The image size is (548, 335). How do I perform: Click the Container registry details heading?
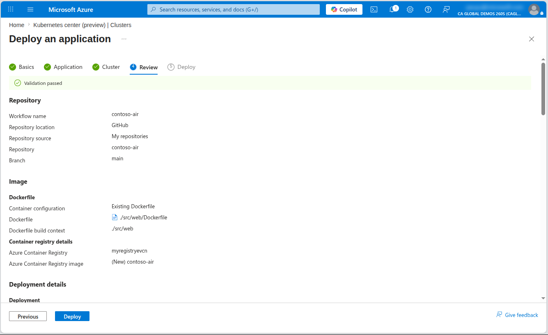click(41, 242)
